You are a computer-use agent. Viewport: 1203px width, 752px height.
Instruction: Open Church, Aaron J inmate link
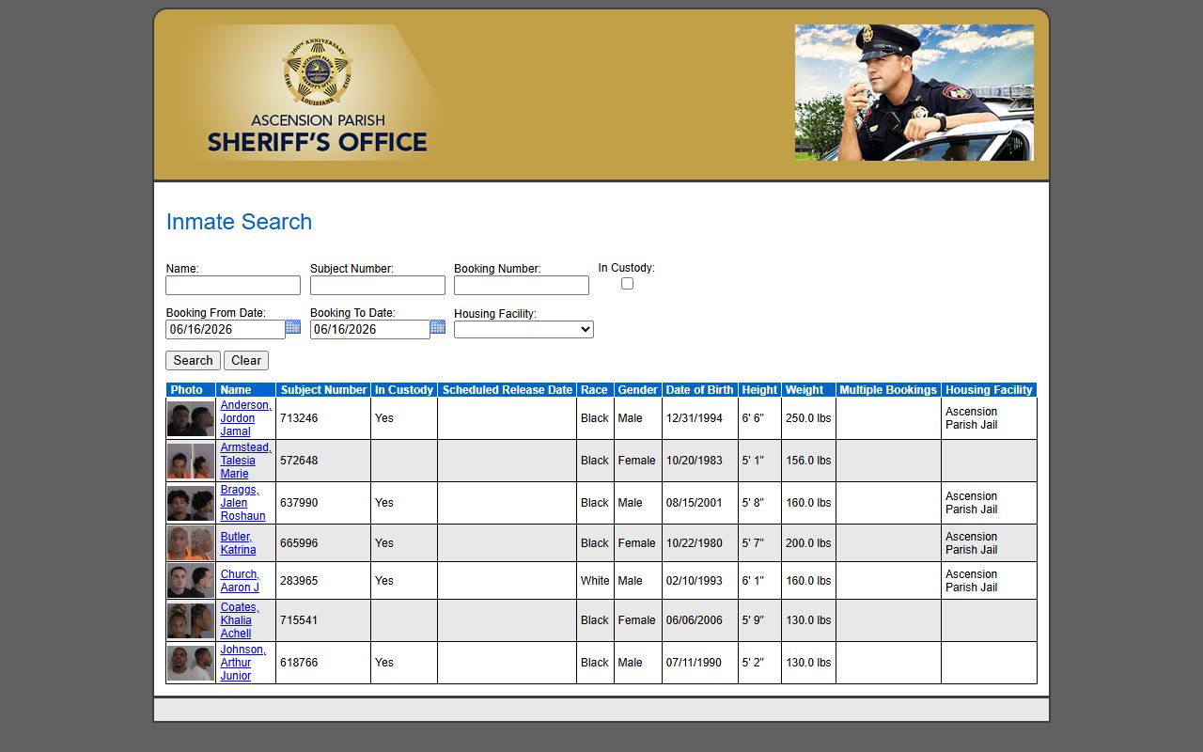[x=240, y=581]
